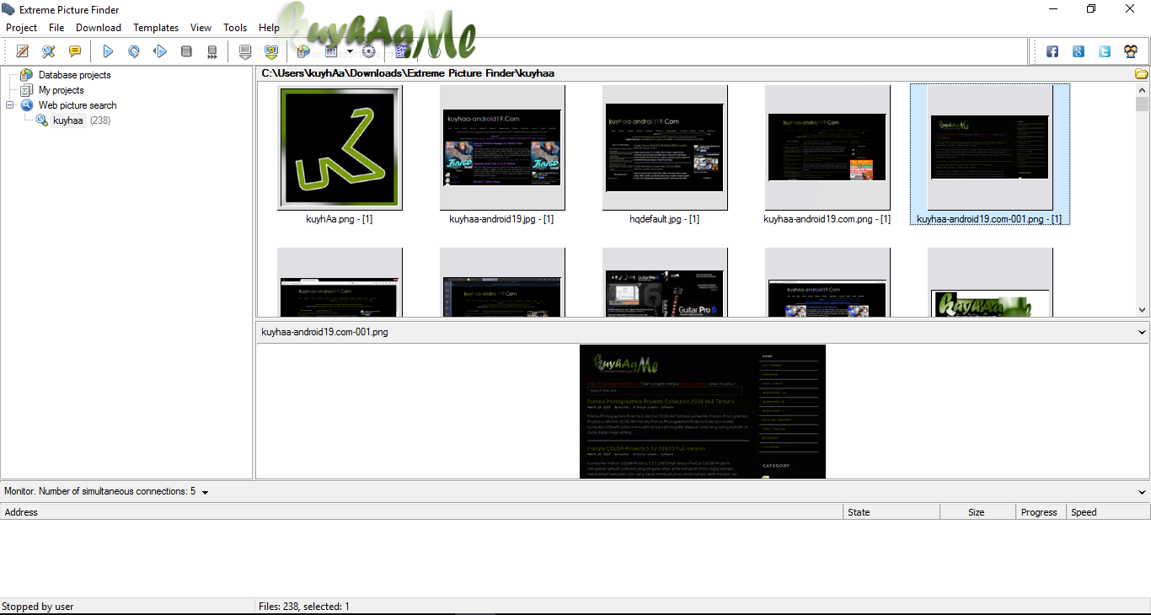Screen dimensions: 1151x615
Task: Collapse preview pane with chevron
Action: 1142,332
